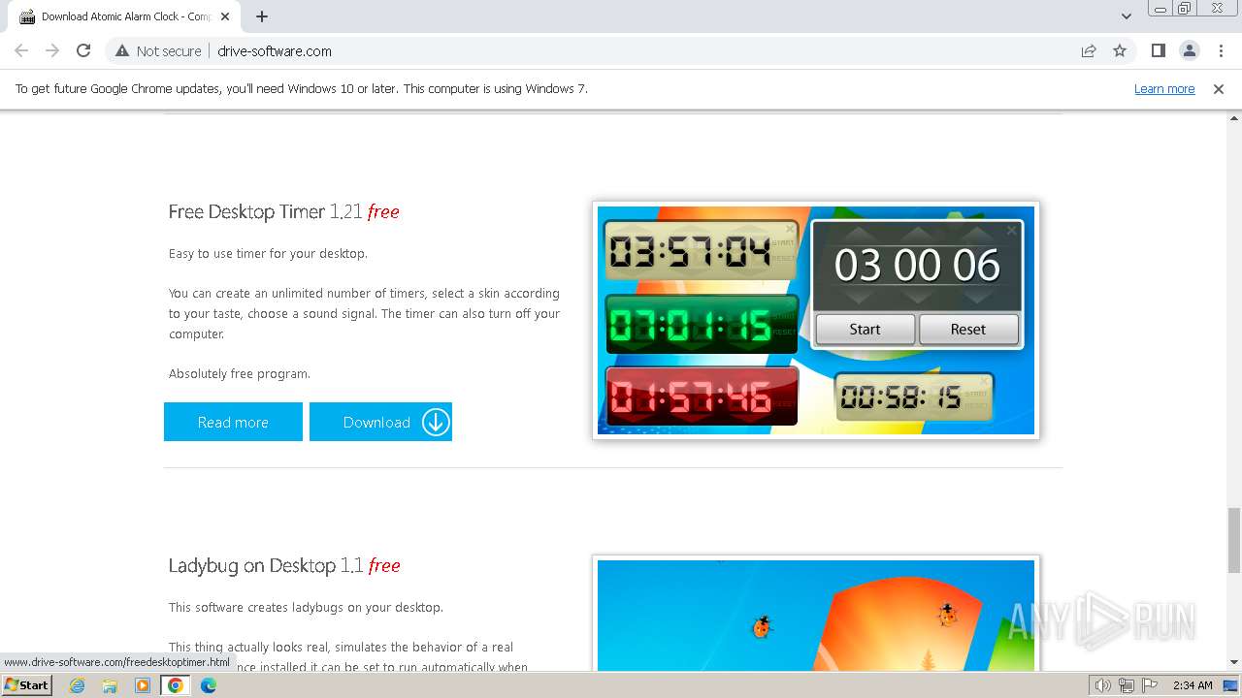This screenshot has height=698, width=1242.
Task: Dismiss the Chrome update notification bar
Action: (x=1219, y=89)
